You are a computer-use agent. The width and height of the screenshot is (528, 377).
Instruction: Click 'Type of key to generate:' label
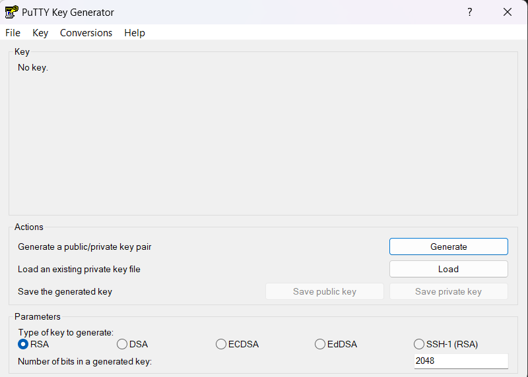[65, 332]
